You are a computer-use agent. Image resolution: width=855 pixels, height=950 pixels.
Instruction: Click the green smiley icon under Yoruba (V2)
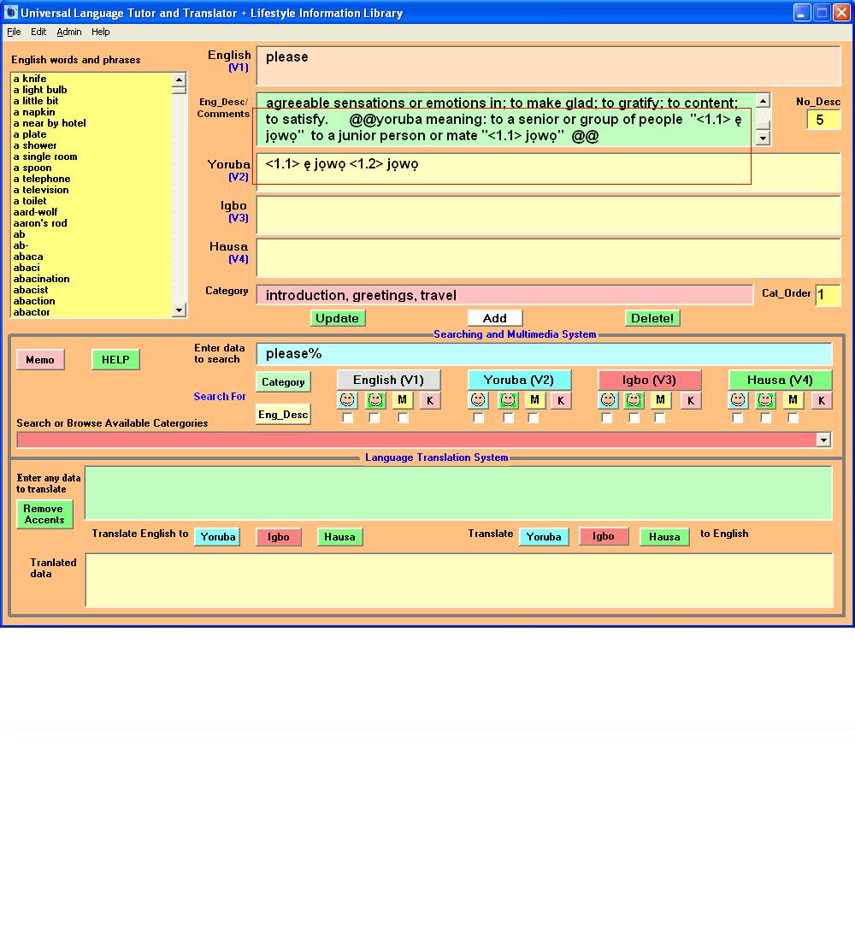[508, 400]
